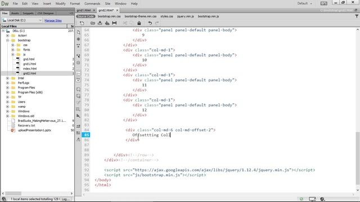Click the Source Code button
Viewport: 360px width, 202px height.
pyautogui.click(x=85, y=16)
